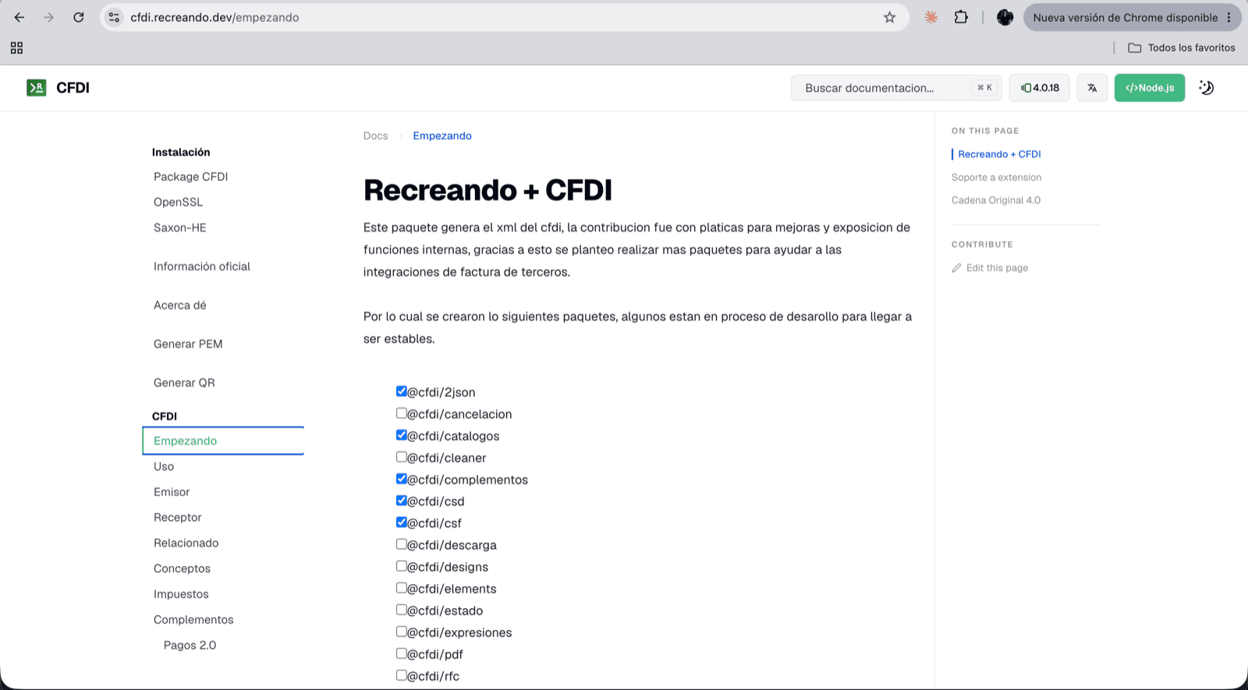1248x690 pixels.
Task: View site information icon in address bar
Action: [x=114, y=17]
